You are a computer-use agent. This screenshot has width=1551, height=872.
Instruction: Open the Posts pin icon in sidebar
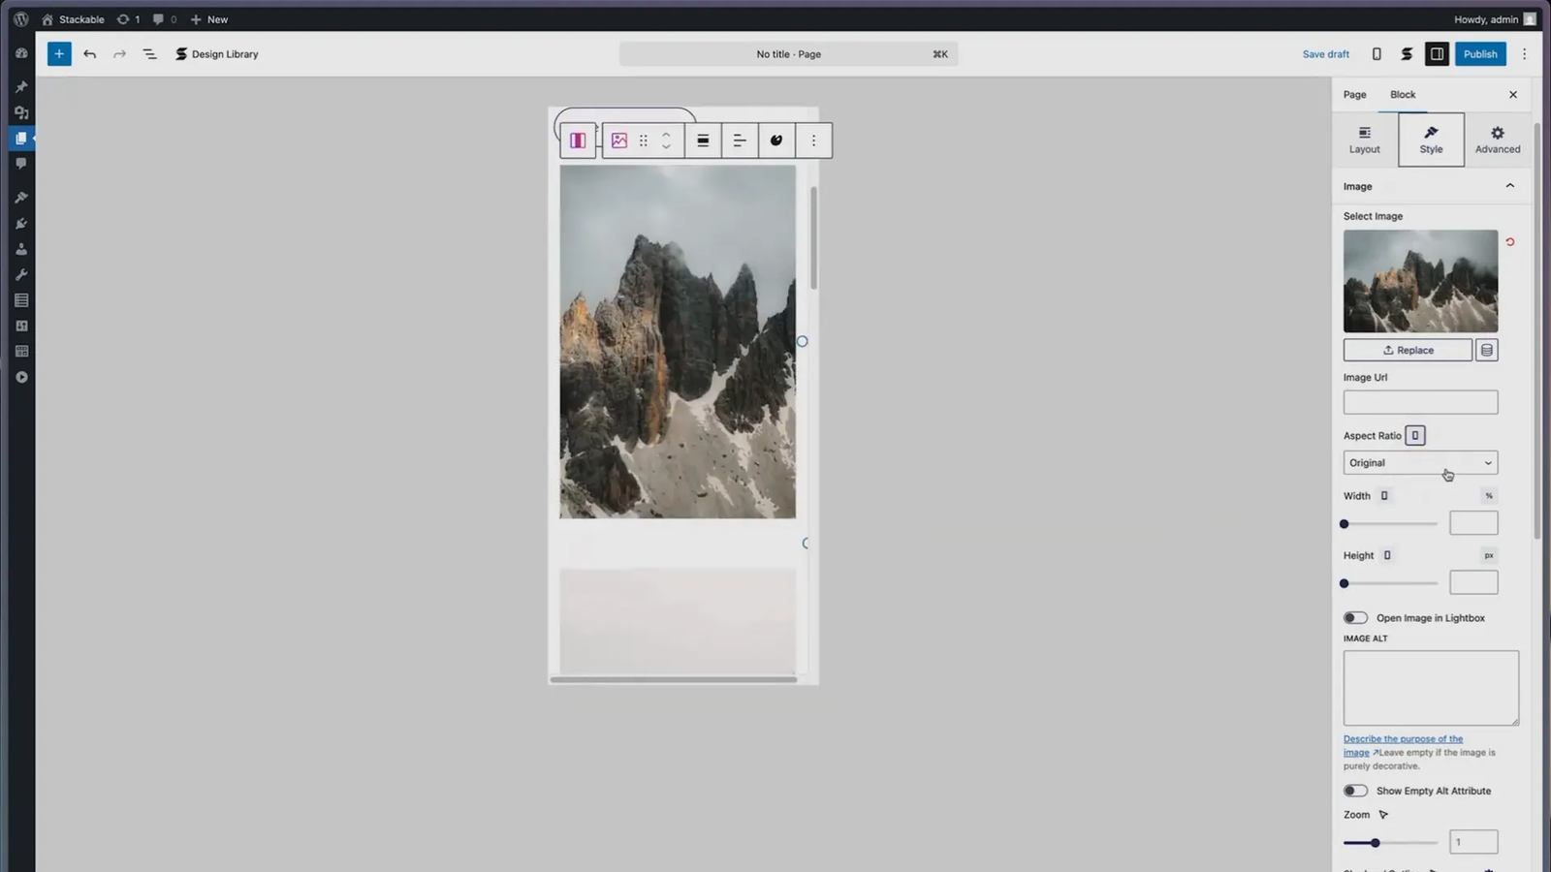(21, 87)
